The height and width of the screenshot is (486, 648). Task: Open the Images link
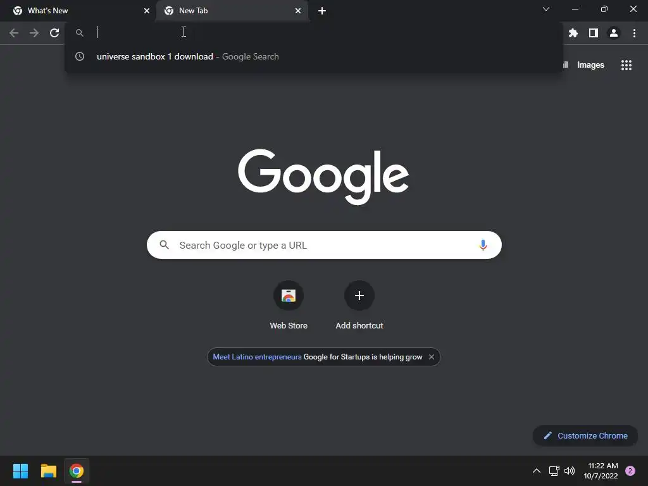[590, 65]
